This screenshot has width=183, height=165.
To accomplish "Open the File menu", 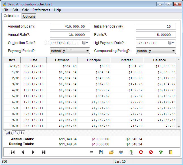I will [6, 10].
